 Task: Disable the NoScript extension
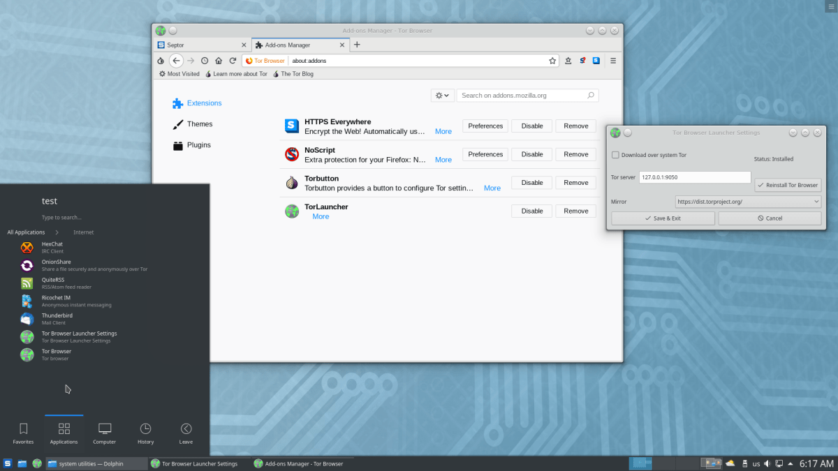point(531,154)
